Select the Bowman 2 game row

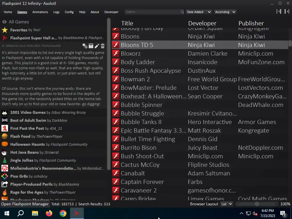click(200, 79)
